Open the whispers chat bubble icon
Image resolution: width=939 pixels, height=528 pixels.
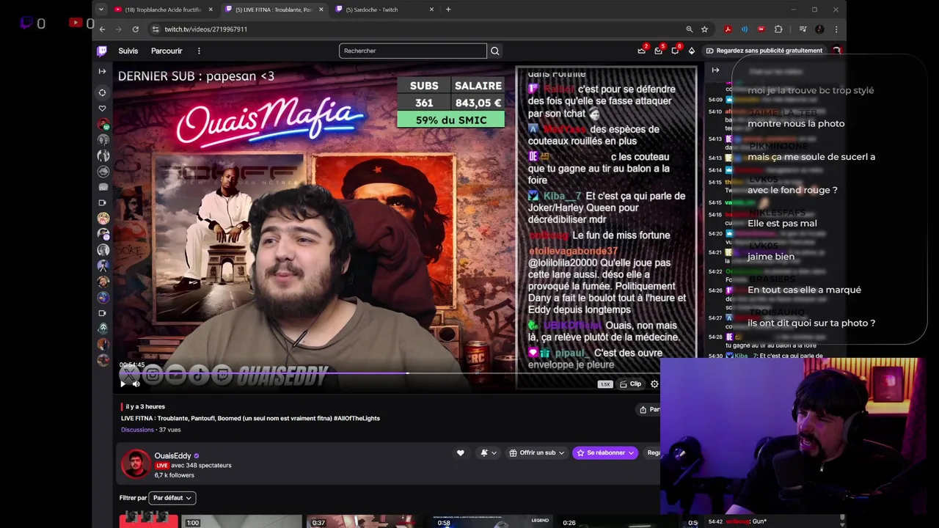click(x=675, y=51)
